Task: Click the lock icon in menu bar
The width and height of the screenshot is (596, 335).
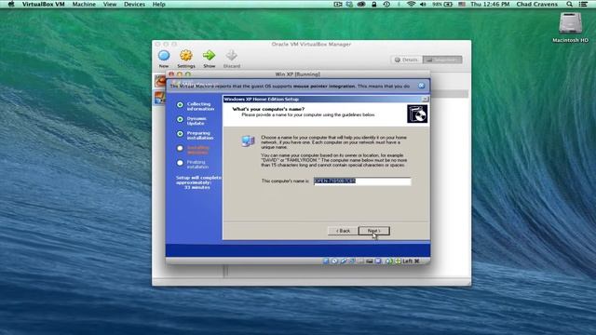Action: 374,4
